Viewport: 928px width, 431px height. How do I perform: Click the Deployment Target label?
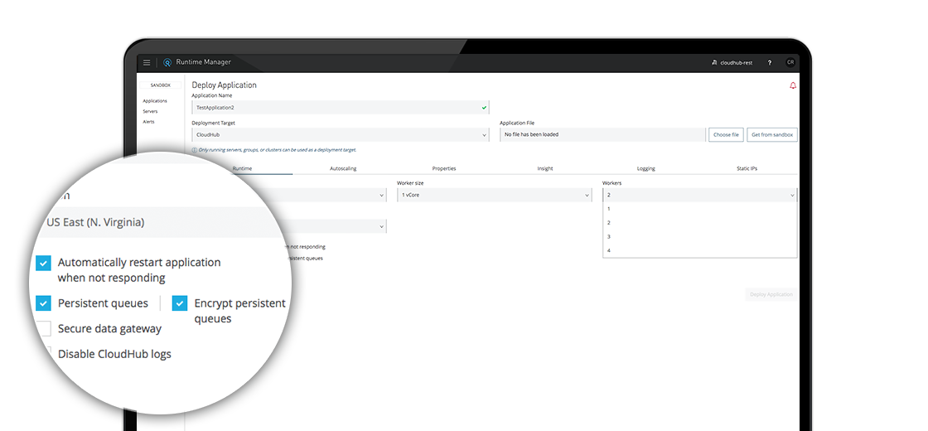pyautogui.click(x=214, y=123)
